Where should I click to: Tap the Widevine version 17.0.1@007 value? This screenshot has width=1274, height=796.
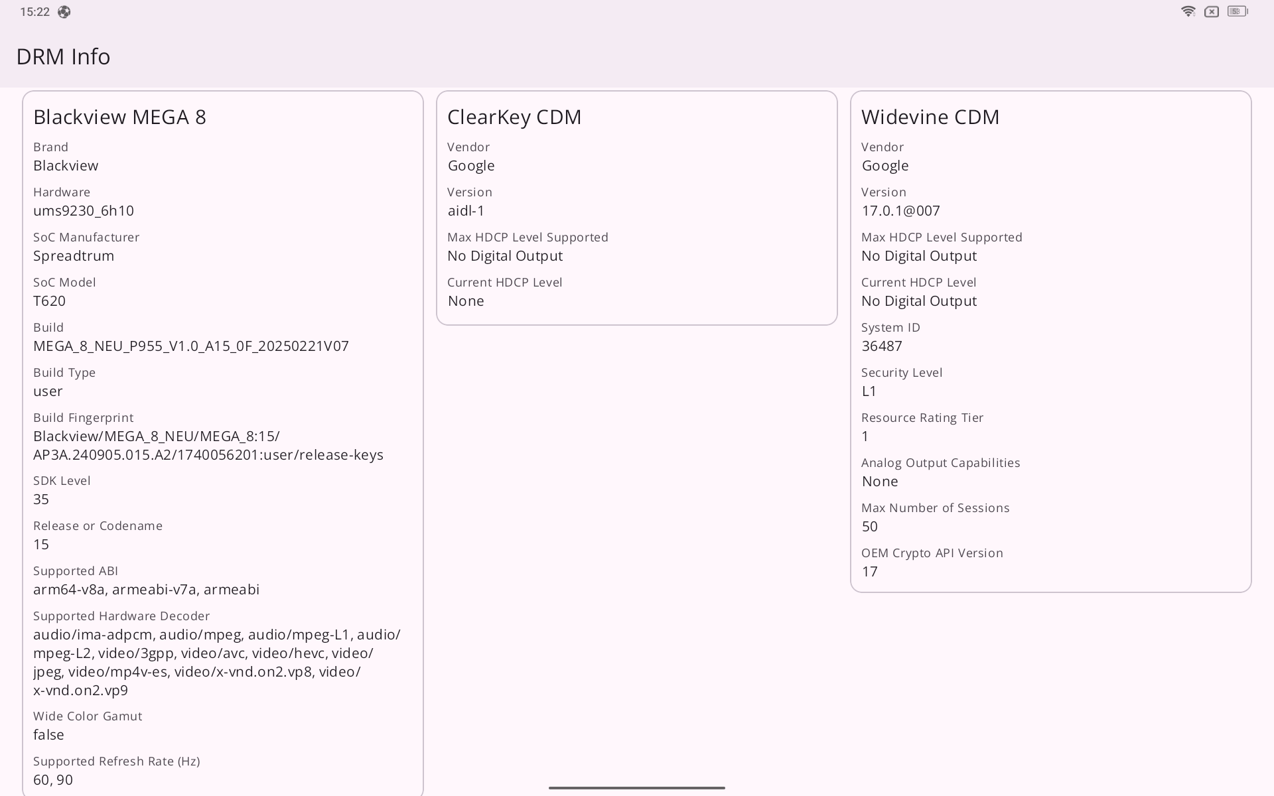click(900, 211)
